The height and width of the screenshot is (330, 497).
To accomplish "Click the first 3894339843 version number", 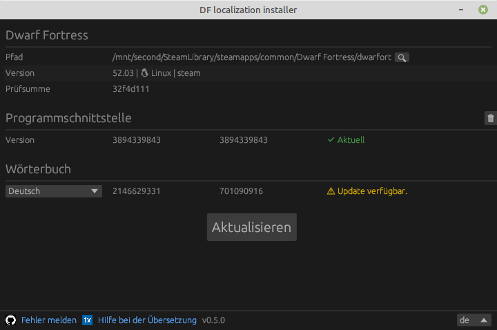I will pos(137,139).
